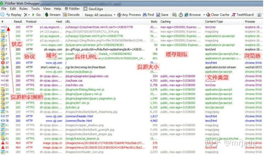
Task: Open TextWizard tool
Action: 242,15
